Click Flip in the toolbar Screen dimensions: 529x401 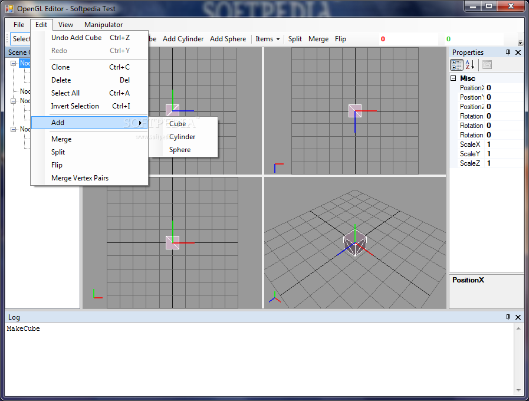coord(340,39)
